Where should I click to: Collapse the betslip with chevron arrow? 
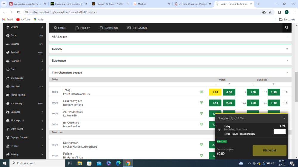284,118
